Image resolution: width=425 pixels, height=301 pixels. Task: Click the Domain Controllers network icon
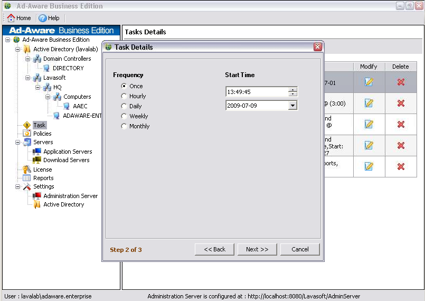point(37,59)
